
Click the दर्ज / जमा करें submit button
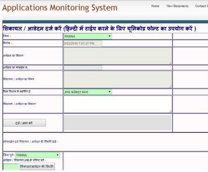point(24,123)
